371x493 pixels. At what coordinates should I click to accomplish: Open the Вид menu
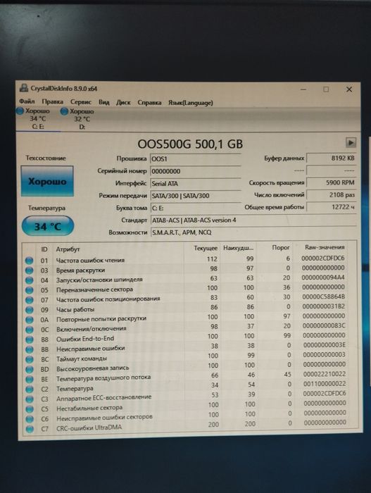coord(103,102)
